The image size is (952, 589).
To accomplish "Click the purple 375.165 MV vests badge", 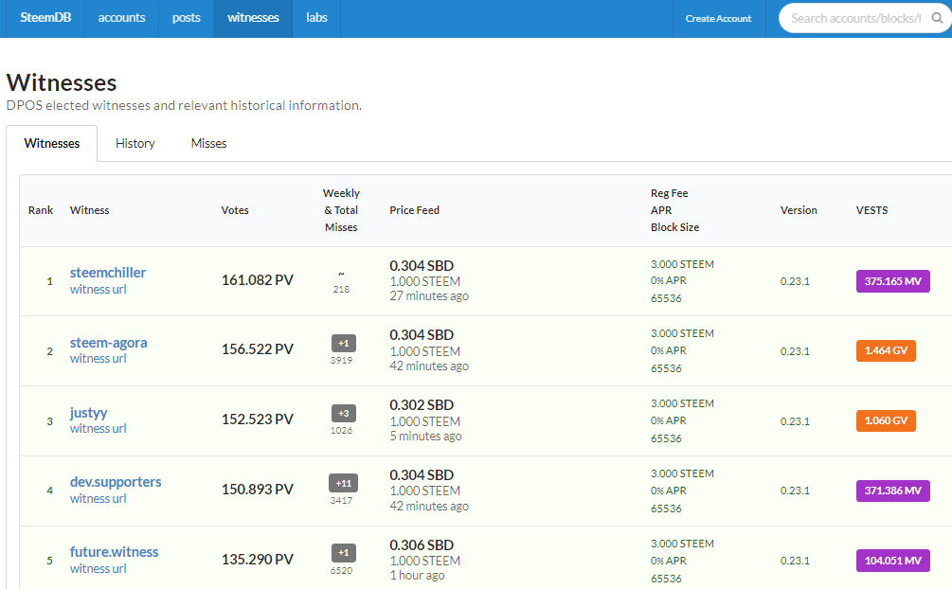I will [892, 281].
